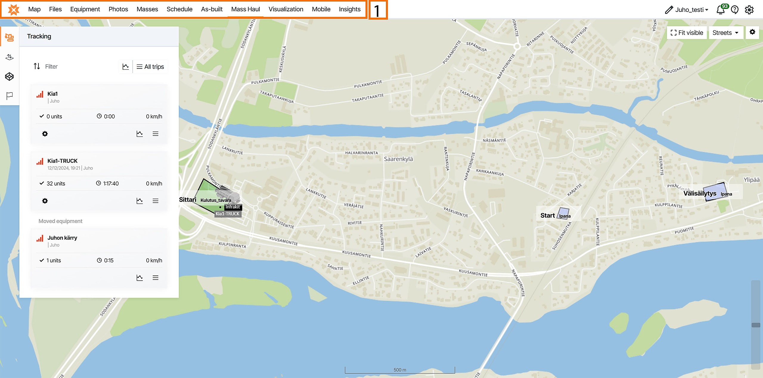Open settings gear for Kia1 equipment

[45, 134]
